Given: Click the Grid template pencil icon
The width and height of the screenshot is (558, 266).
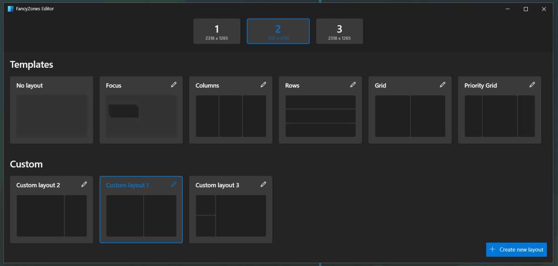Looking at the screenshot, I should tap(443, 84).
